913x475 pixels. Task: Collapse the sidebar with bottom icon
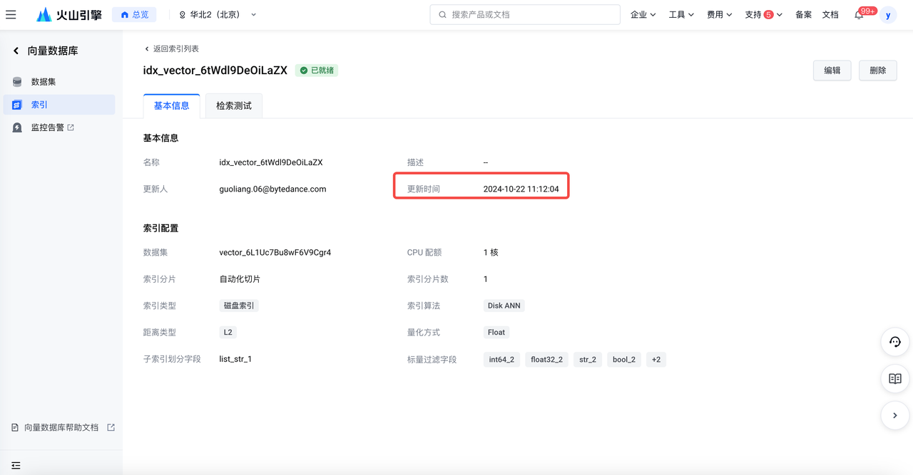pyautogui.click(x=16, y=465)
